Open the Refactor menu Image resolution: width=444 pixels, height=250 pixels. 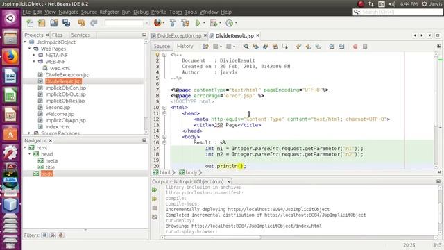pos(109,12)
